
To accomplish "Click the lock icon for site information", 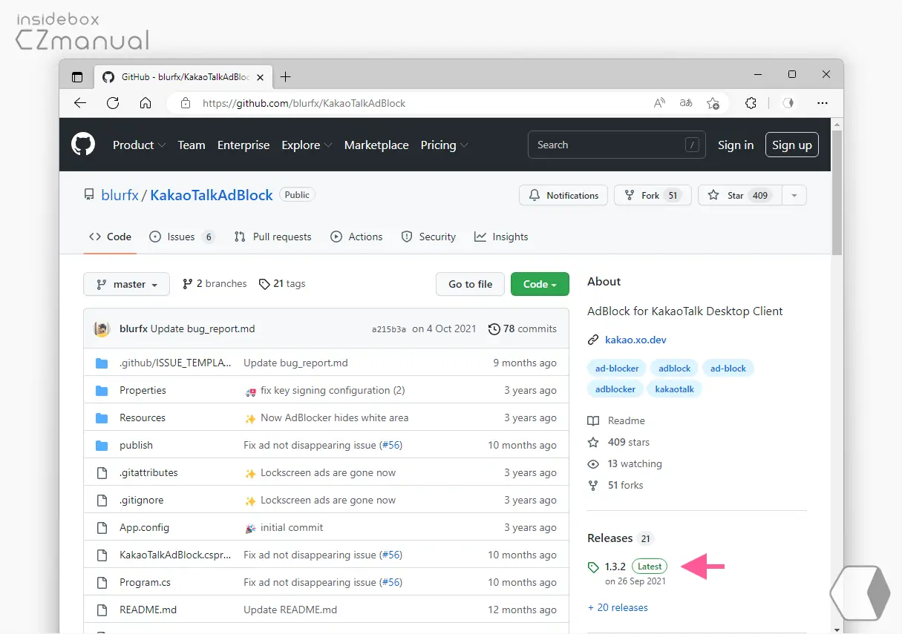I will [x=186, y=103].
